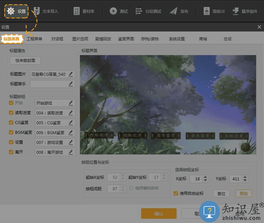Screen dimensions: 264x223
Task: Toggle the CG鉴赏 checkbox
Action: (x=11, y=123)
